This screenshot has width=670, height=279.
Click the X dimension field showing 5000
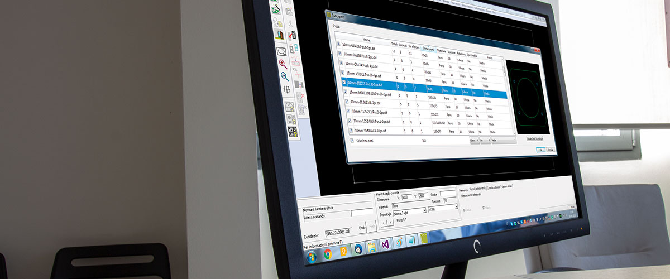[408, 197]
